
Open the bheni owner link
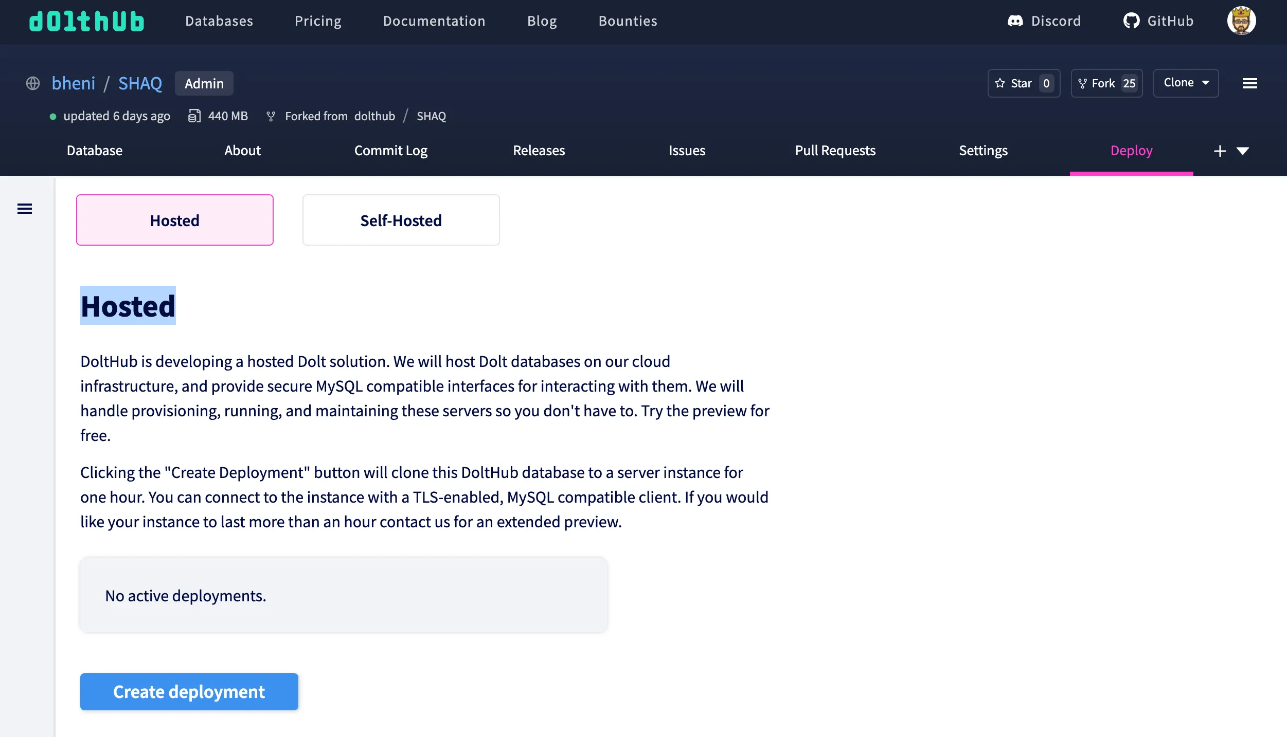pos(74,83)
